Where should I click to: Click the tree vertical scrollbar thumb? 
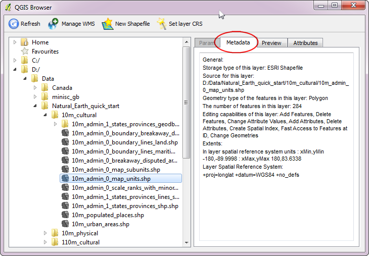click(187, 103)
